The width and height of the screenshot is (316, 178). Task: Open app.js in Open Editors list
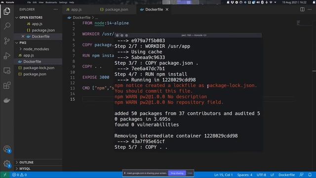37,24
